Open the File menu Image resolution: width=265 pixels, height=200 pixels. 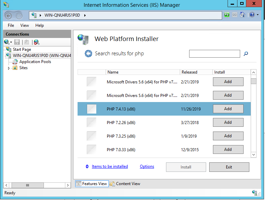pyautogui.click(x=11, y=25)
